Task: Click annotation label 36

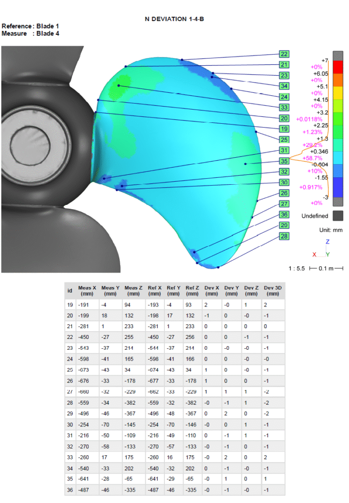Action: [x=284, y=215]
